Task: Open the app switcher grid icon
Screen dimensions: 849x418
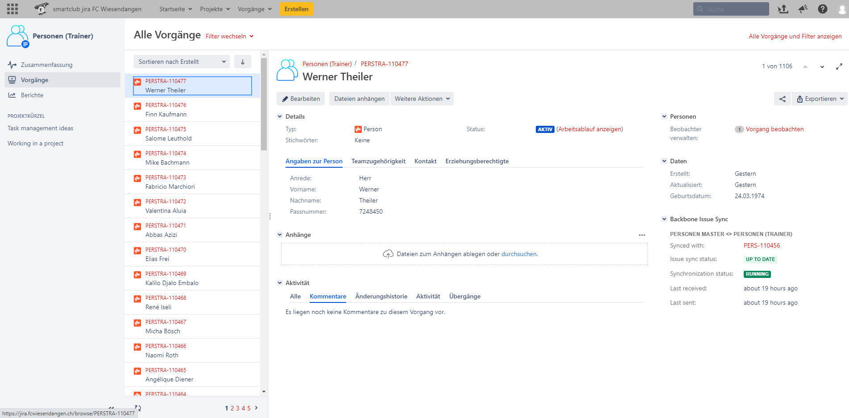Action: tap(12, 9)
